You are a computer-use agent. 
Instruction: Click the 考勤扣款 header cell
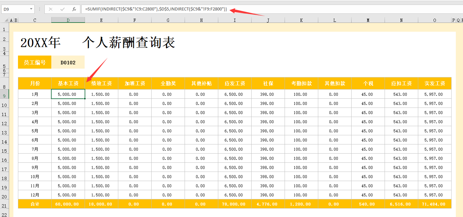pos(301,83)
